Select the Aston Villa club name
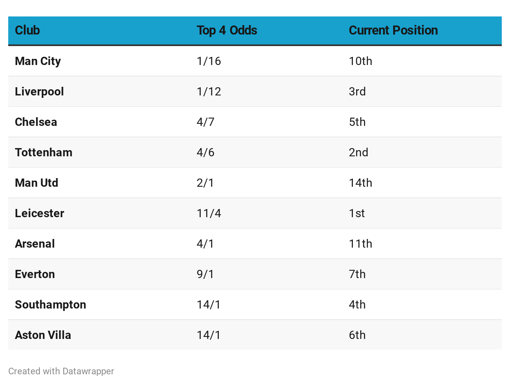 click(x=43, y=335)
